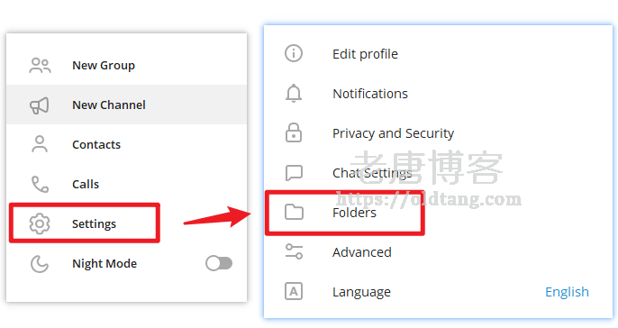Open the English language selection link
This screenshot has height=328, width=618.
pyautogui.click(x=567, y=292)
